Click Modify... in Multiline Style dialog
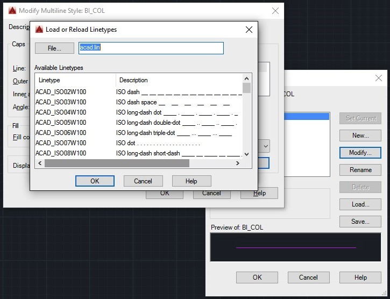390x299 pixels. [360, 153]
